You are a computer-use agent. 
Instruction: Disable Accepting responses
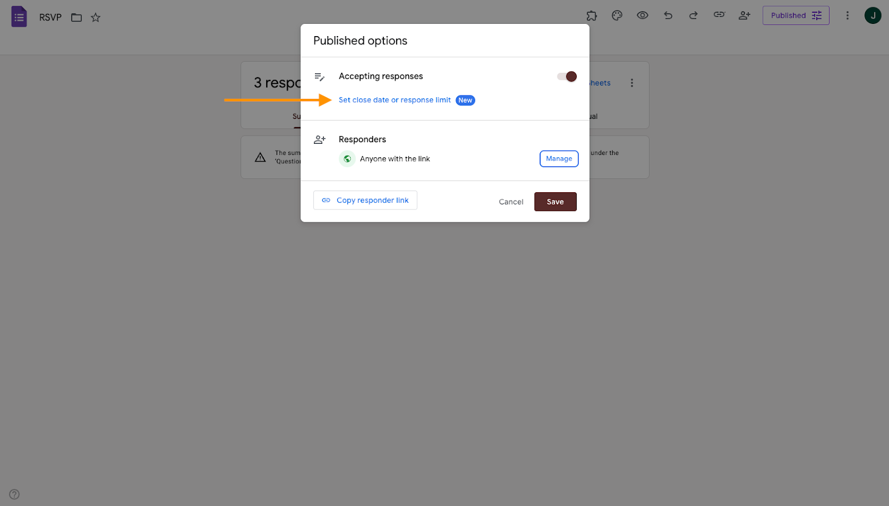coord(567,76)
